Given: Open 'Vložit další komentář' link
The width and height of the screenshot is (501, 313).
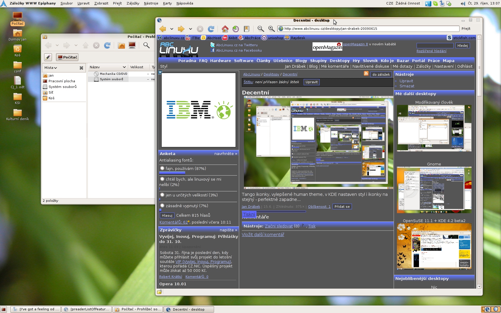Looking at the screenshot, I should tap(263, 235).
